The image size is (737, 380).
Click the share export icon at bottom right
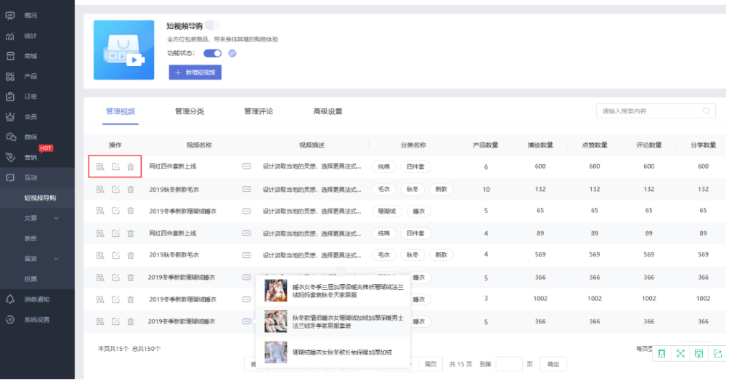(x=717, y=354)
